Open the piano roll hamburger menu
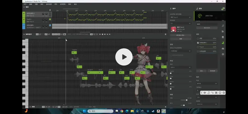Viewport: 248px width, 114px height. tap(166, 34)
